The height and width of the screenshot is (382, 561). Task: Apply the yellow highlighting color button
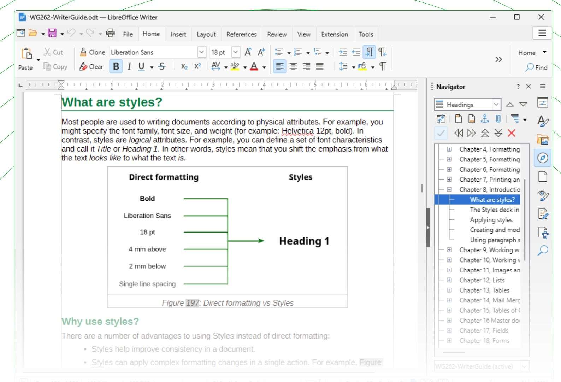click(x=235, y=66)
